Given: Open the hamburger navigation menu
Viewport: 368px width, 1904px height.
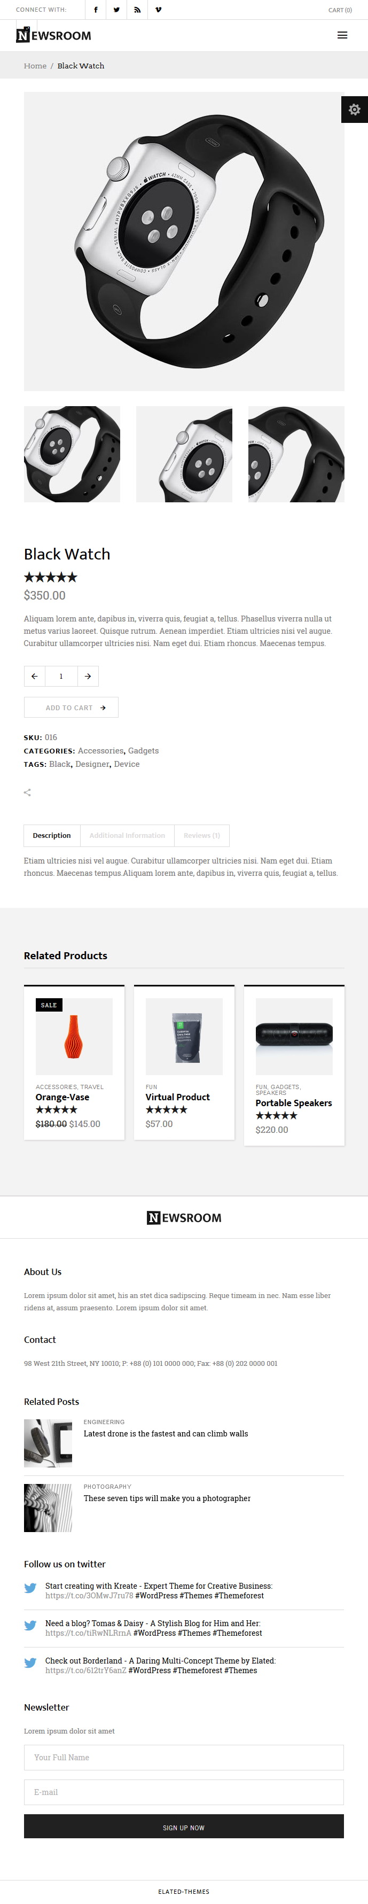Looking at the screenshot, I should coord(342,35).
